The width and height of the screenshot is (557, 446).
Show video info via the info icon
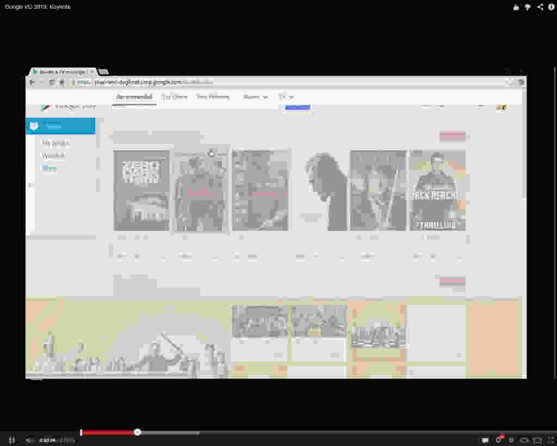point(552,7)
